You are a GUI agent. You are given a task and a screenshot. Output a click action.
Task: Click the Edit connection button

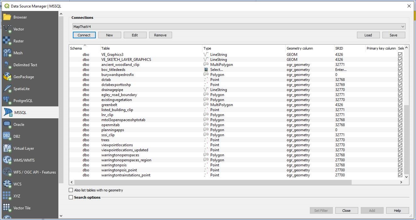[135, 35]
